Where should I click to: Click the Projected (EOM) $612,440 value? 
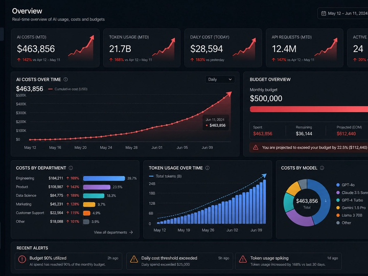pyautogui.click(x=346, y=134)
